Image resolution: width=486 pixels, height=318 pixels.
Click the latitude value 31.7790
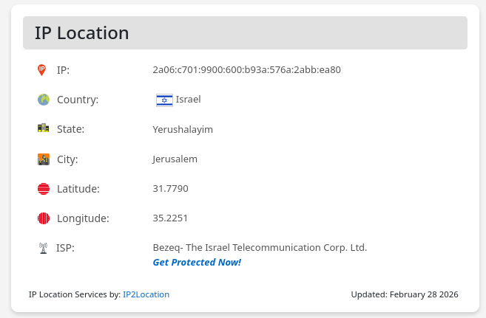pos(170,189)
